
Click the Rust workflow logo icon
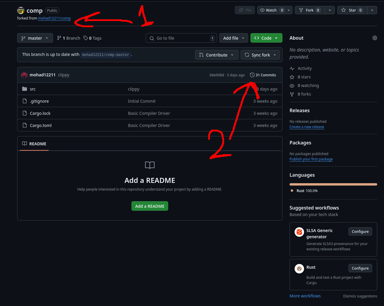pos(299,268)
